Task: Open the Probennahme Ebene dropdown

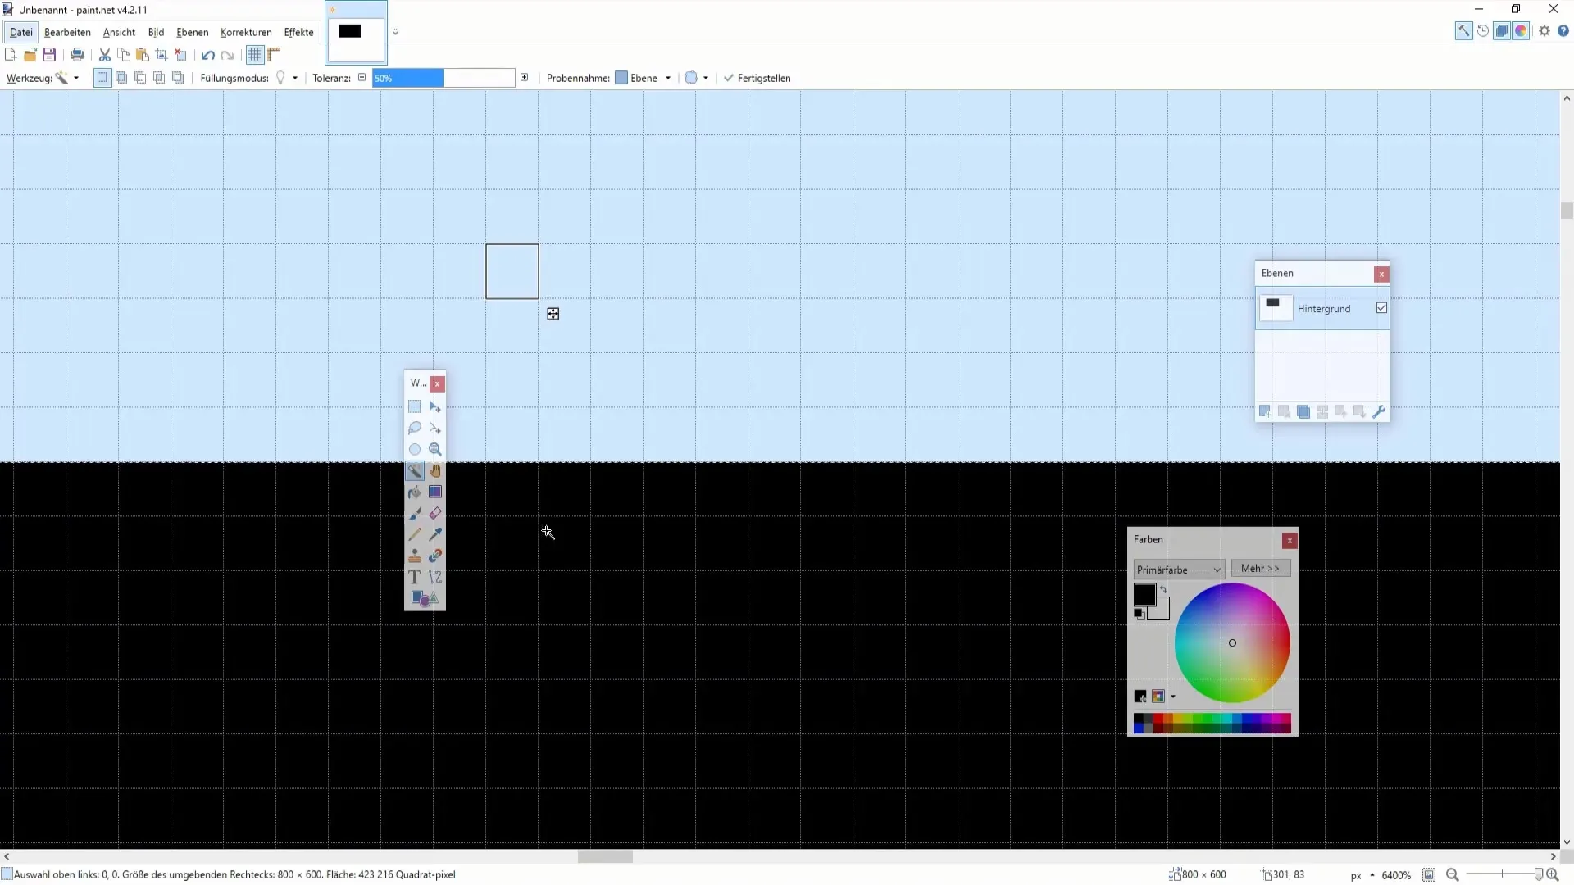Action: coord(644,78)
